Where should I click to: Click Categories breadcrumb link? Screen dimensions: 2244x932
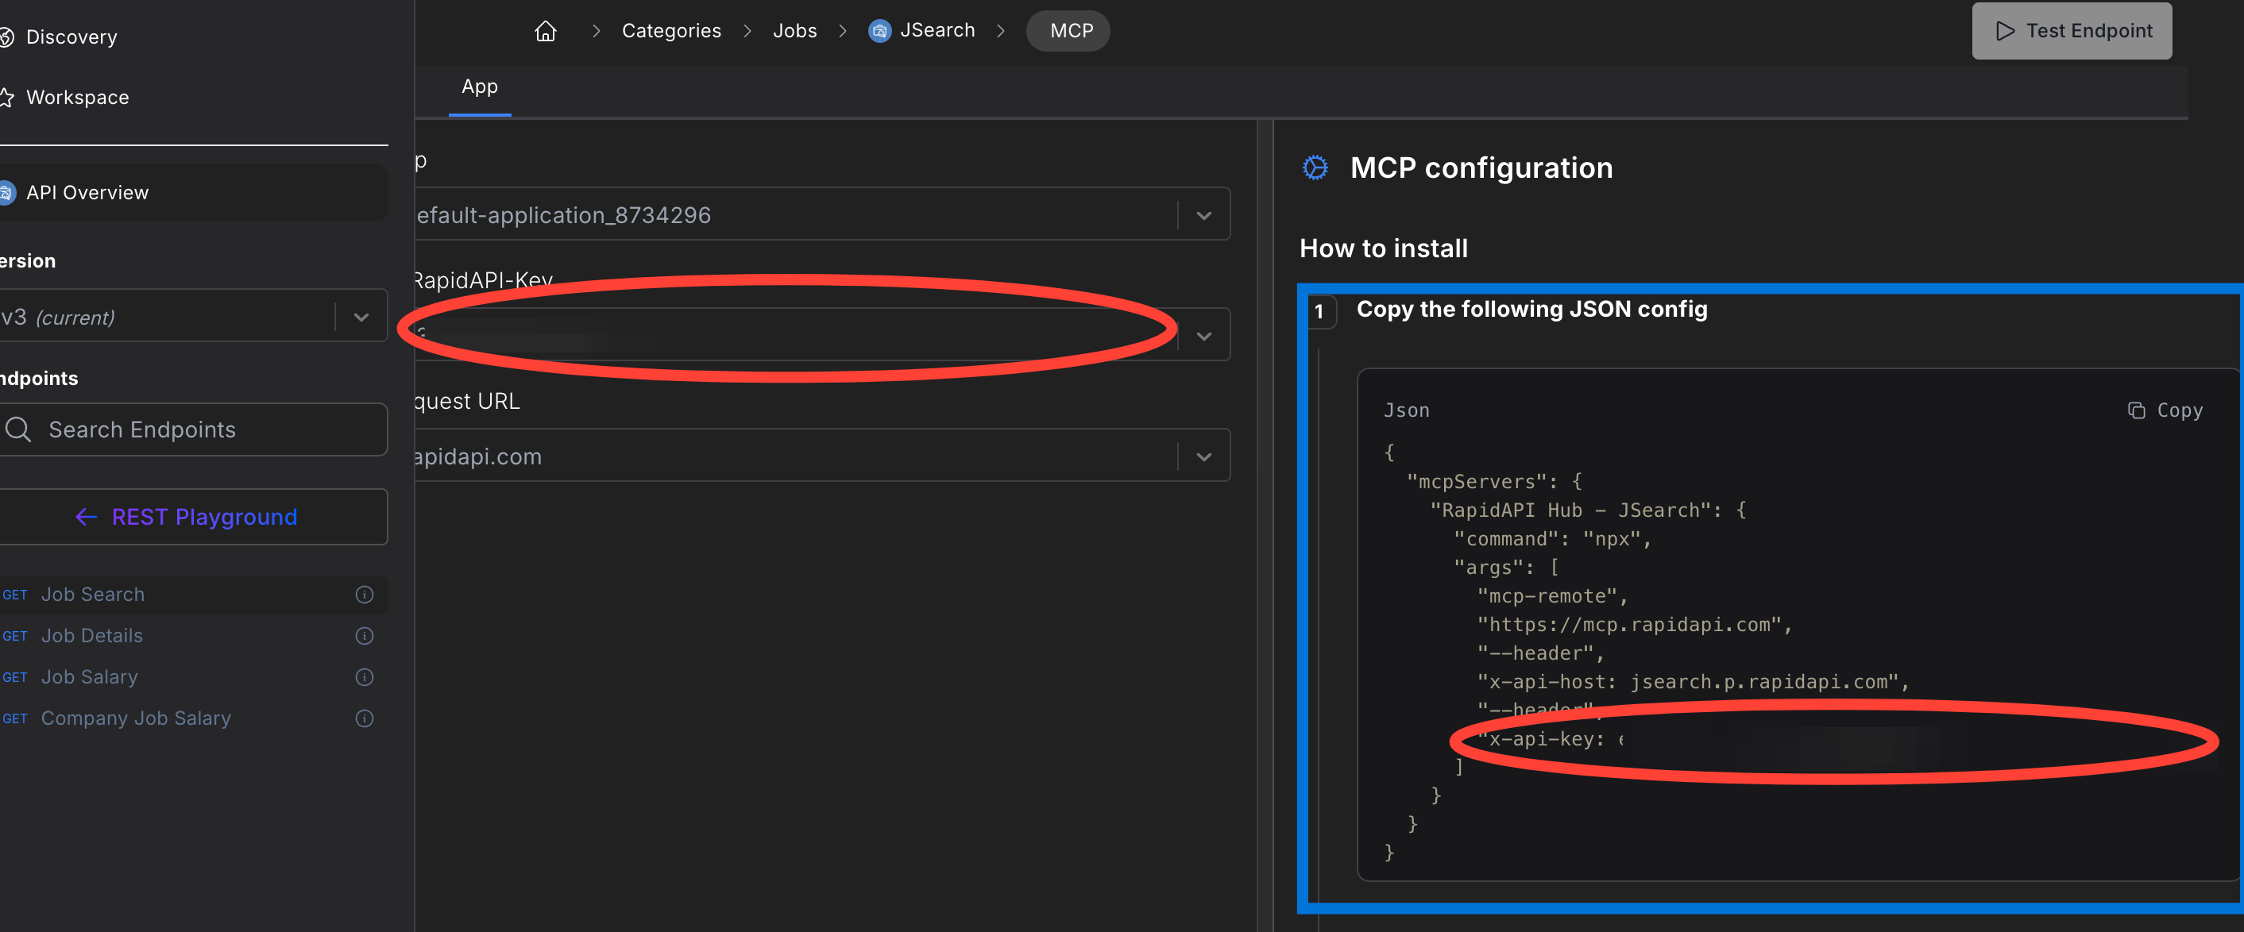(x=670, y=31)
